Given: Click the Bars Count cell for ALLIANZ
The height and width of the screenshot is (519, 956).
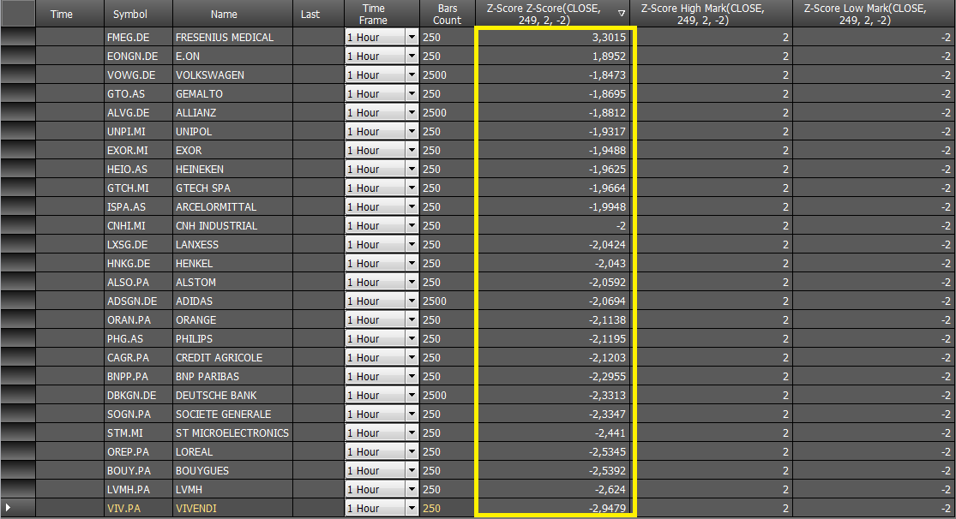Looking at the screenshot, I should pos(448,113).
